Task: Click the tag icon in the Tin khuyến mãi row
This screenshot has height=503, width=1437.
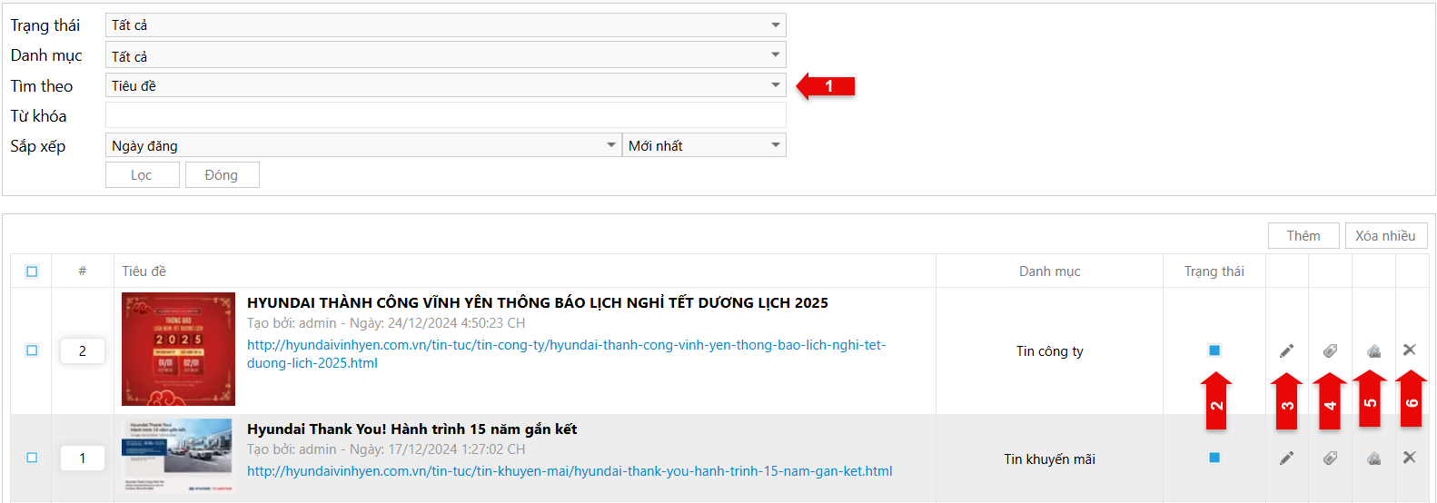Action: pos(1330,459)
